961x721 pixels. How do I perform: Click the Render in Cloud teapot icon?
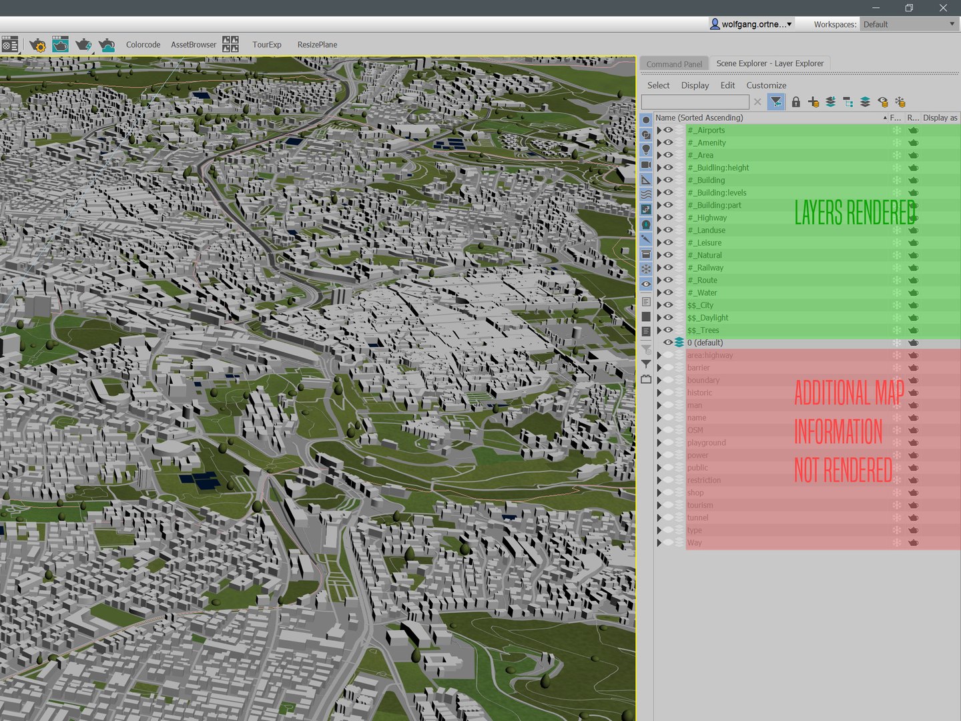tap(106, 45)
